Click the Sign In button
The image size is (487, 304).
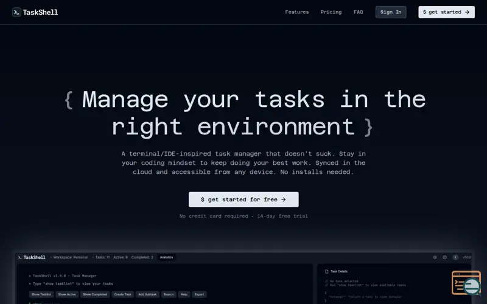point(391,12)
